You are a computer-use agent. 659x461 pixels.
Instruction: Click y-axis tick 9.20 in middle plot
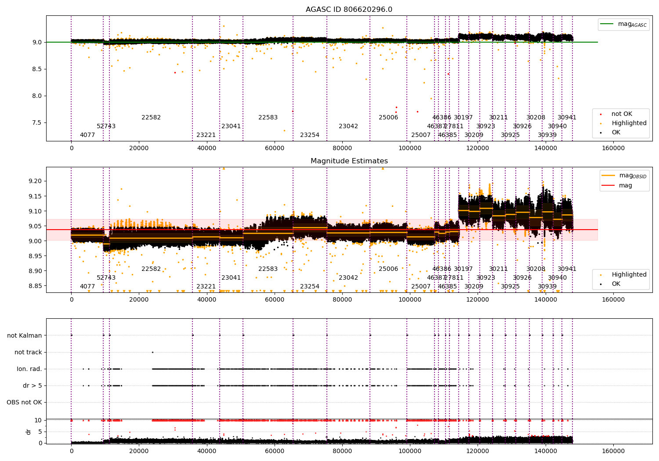[x=35, y=181]
